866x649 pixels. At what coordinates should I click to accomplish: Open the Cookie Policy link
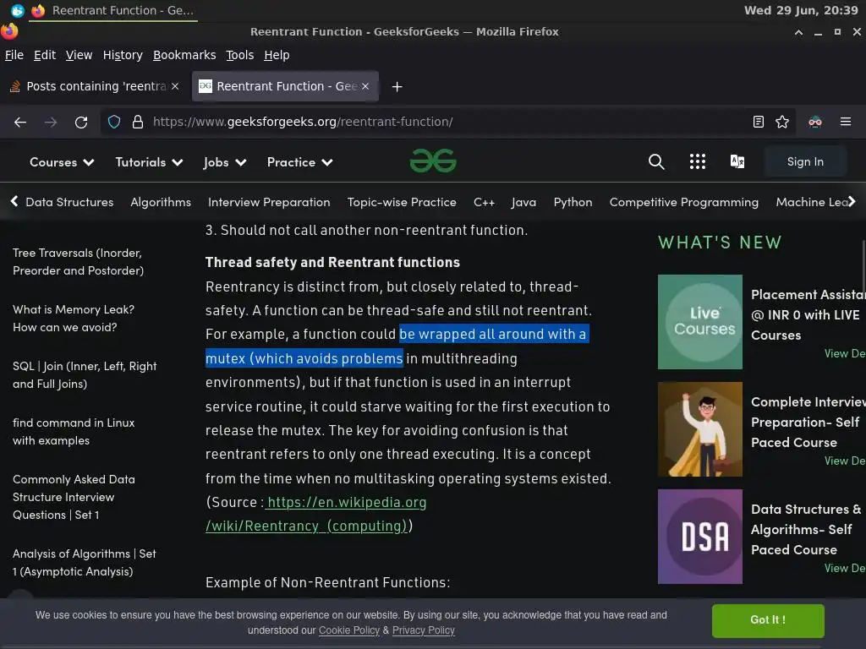click(349, 630)
